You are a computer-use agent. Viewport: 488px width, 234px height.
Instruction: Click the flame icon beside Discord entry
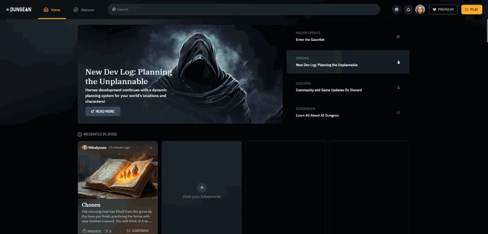click(x=398, y=88)
